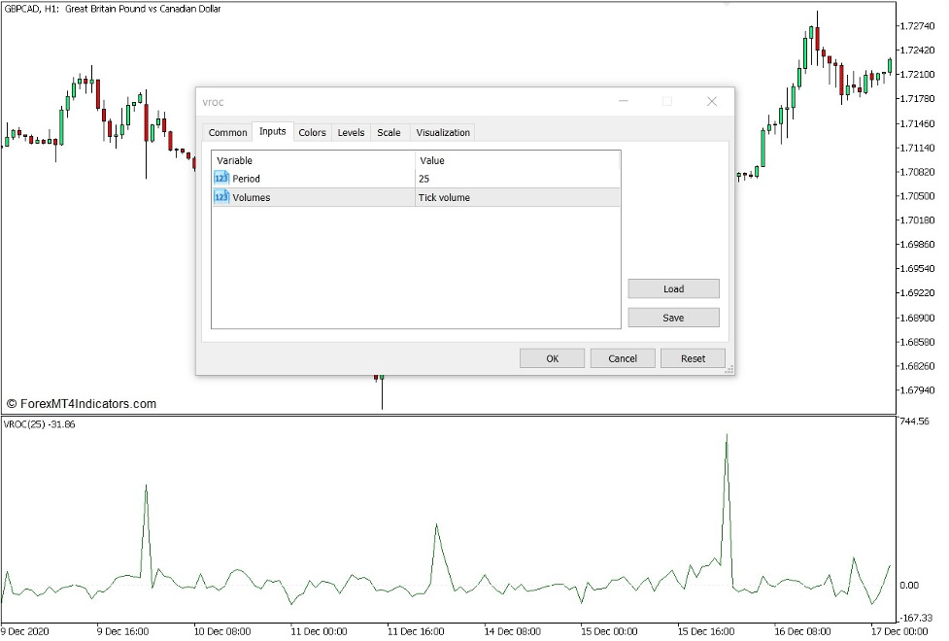
Task: Click the Load button
Action: point(672,288)
